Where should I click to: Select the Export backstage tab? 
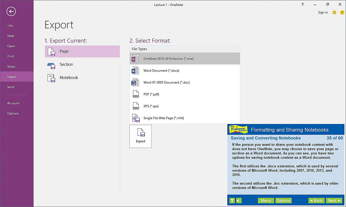tap(17, 77)
